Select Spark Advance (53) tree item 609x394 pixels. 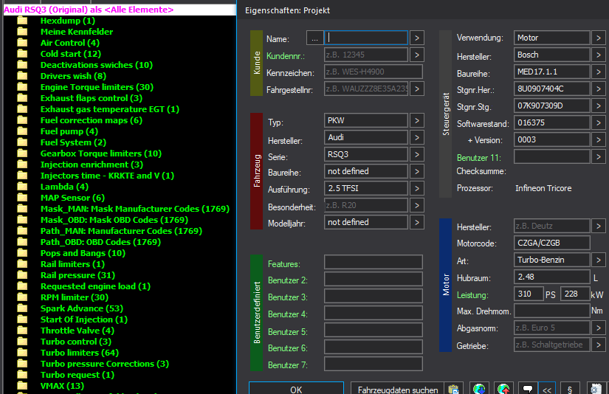pyautogui.click(x=81, y=308)
